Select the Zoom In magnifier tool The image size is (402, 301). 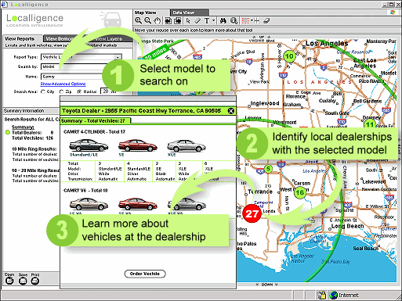click(139, 20)
